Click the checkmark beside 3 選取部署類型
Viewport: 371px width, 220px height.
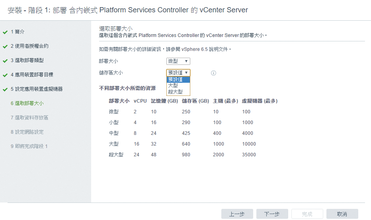tap(5, 61)
